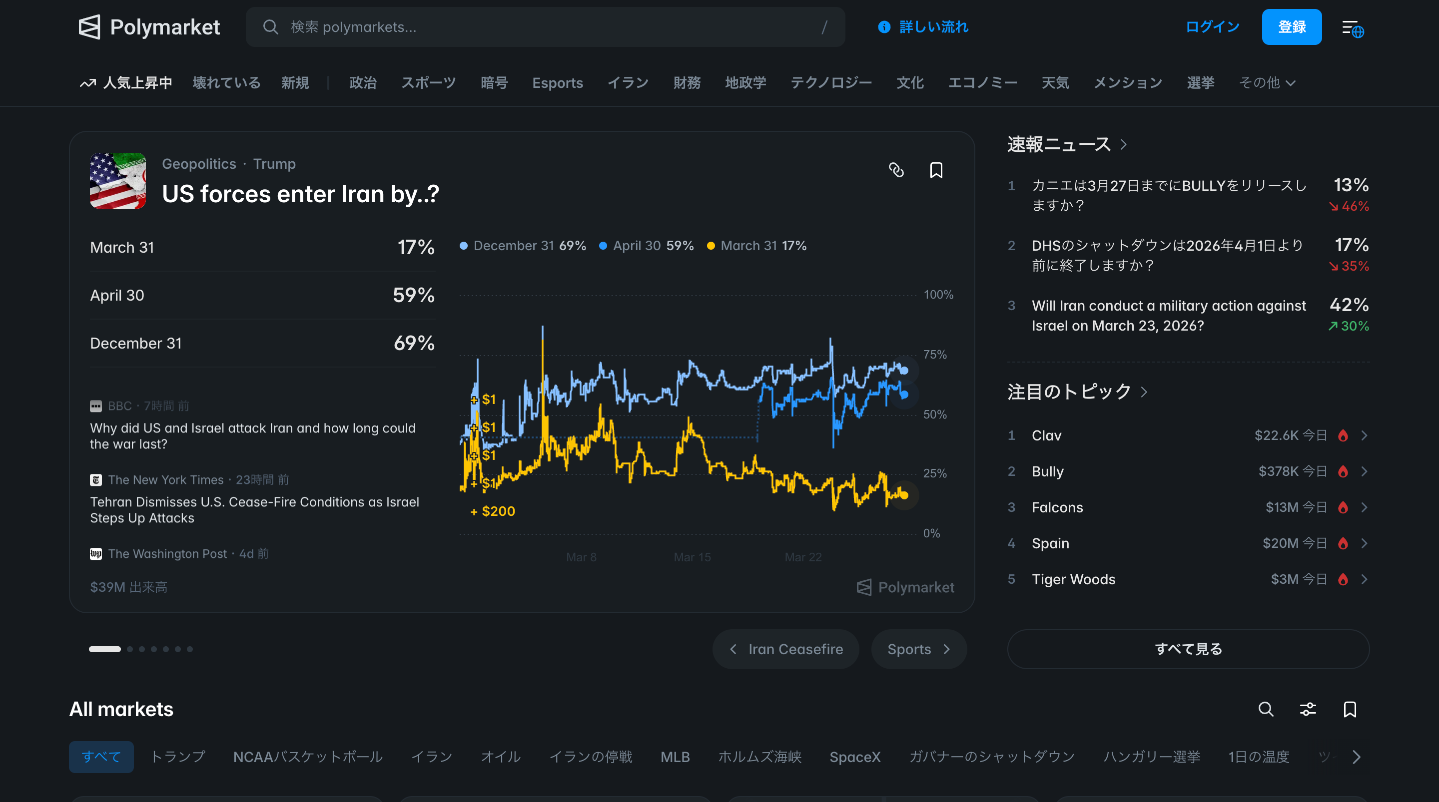Click the すべて見る button
The image size is (1439, 802).
tap(1188, 649)
